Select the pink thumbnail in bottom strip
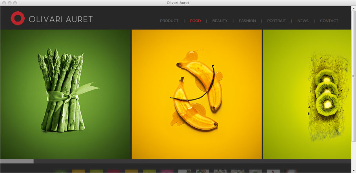 click(167, 171)
